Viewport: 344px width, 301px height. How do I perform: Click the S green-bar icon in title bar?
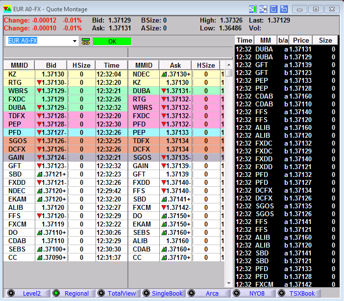click(x=252, y=9)
